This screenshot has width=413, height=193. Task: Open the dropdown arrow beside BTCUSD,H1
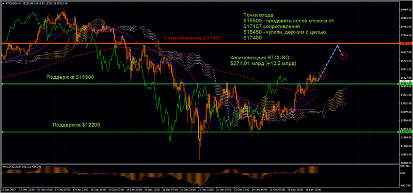click(3, 4)
